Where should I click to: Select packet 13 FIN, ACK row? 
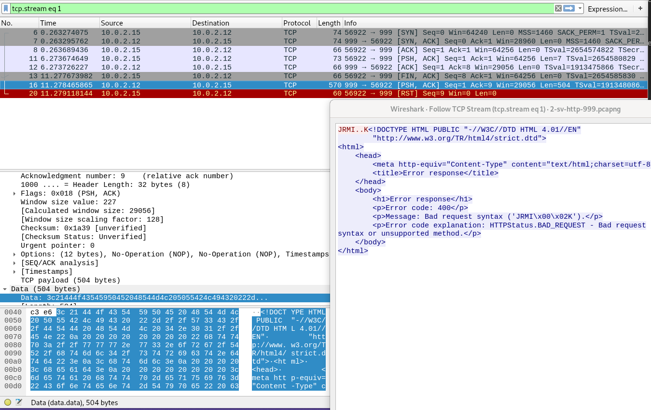point(323,76)
